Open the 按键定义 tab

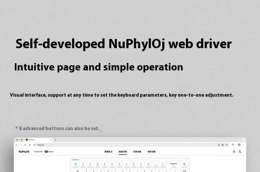click(x=109, y=152)
